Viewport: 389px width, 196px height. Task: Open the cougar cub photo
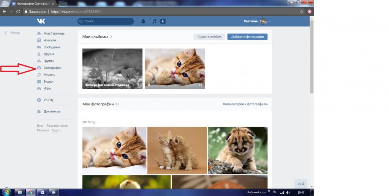238,151
